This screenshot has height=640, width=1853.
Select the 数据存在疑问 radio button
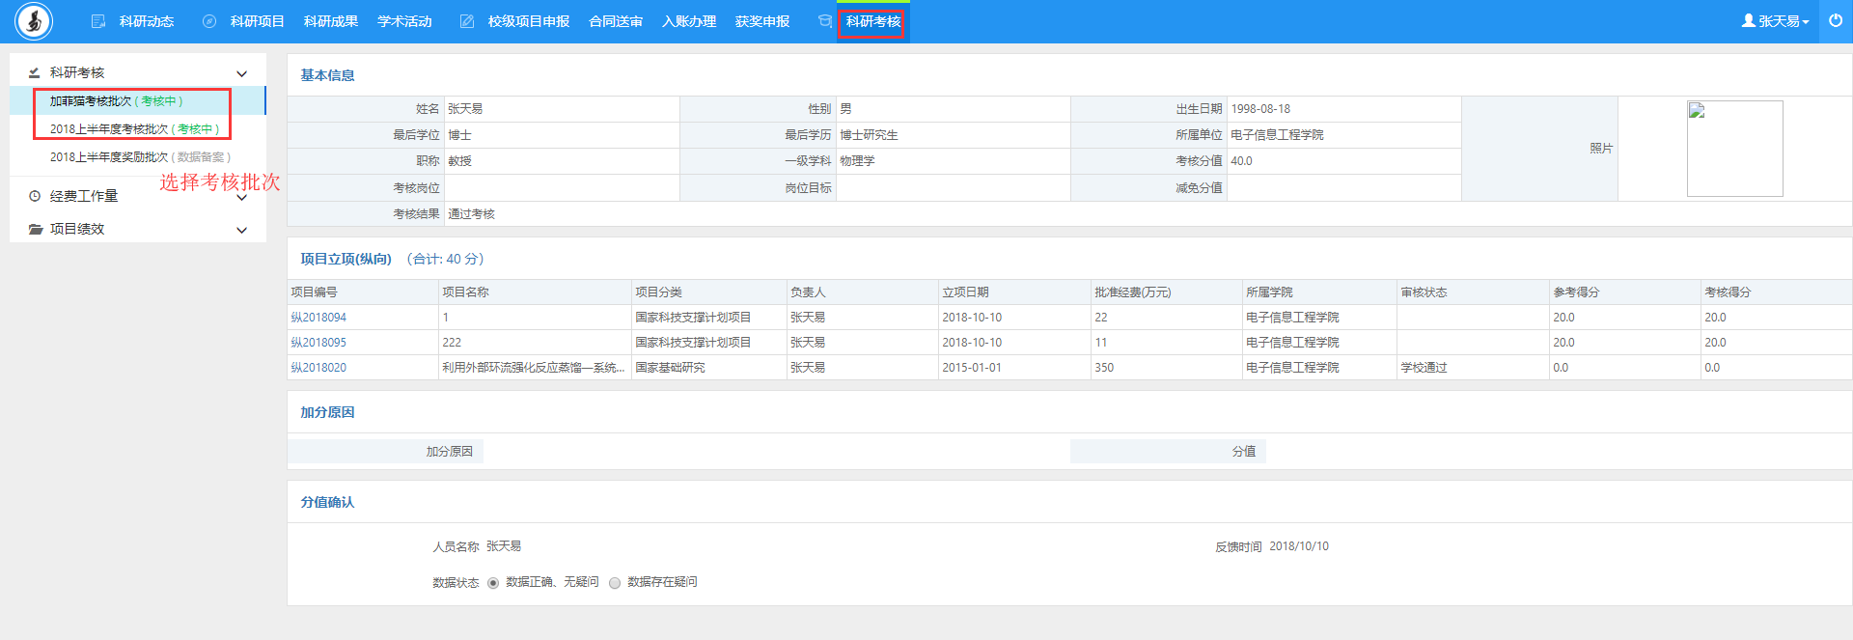pyautogui.click(x=615, y=583)
